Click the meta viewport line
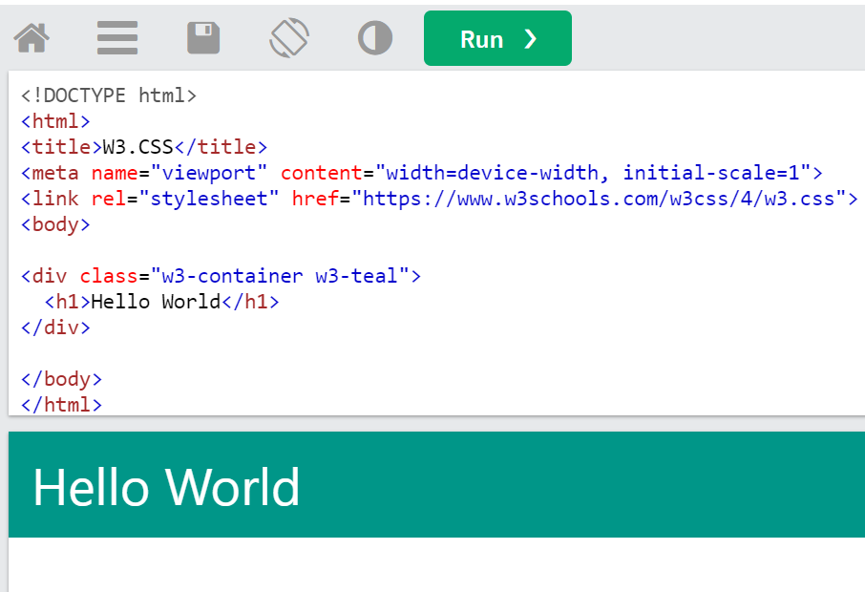Image resolution: width=865 pixels, height=592 pixels. (421, 173)
